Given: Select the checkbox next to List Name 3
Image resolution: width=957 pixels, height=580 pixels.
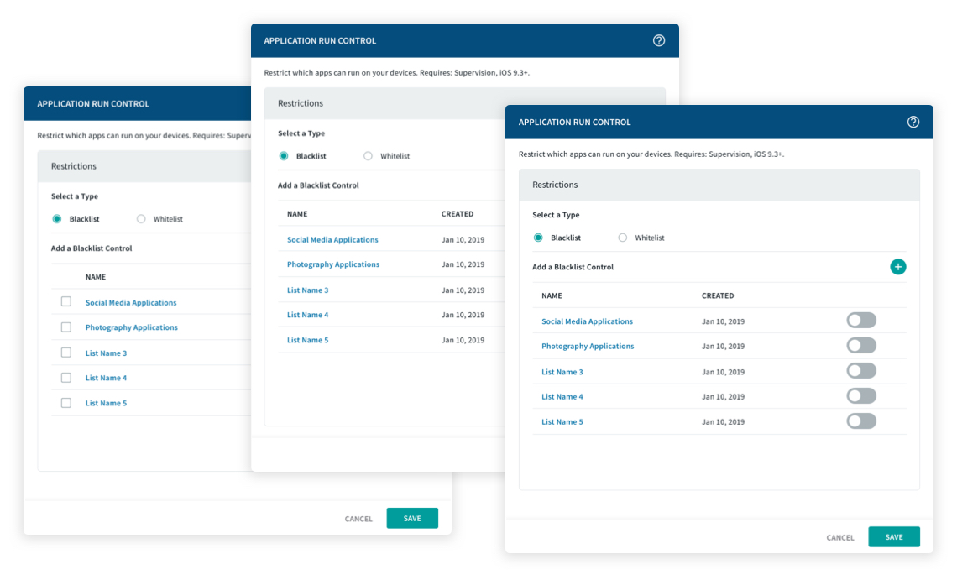Looking at the screenshot, I should point(66,353).
